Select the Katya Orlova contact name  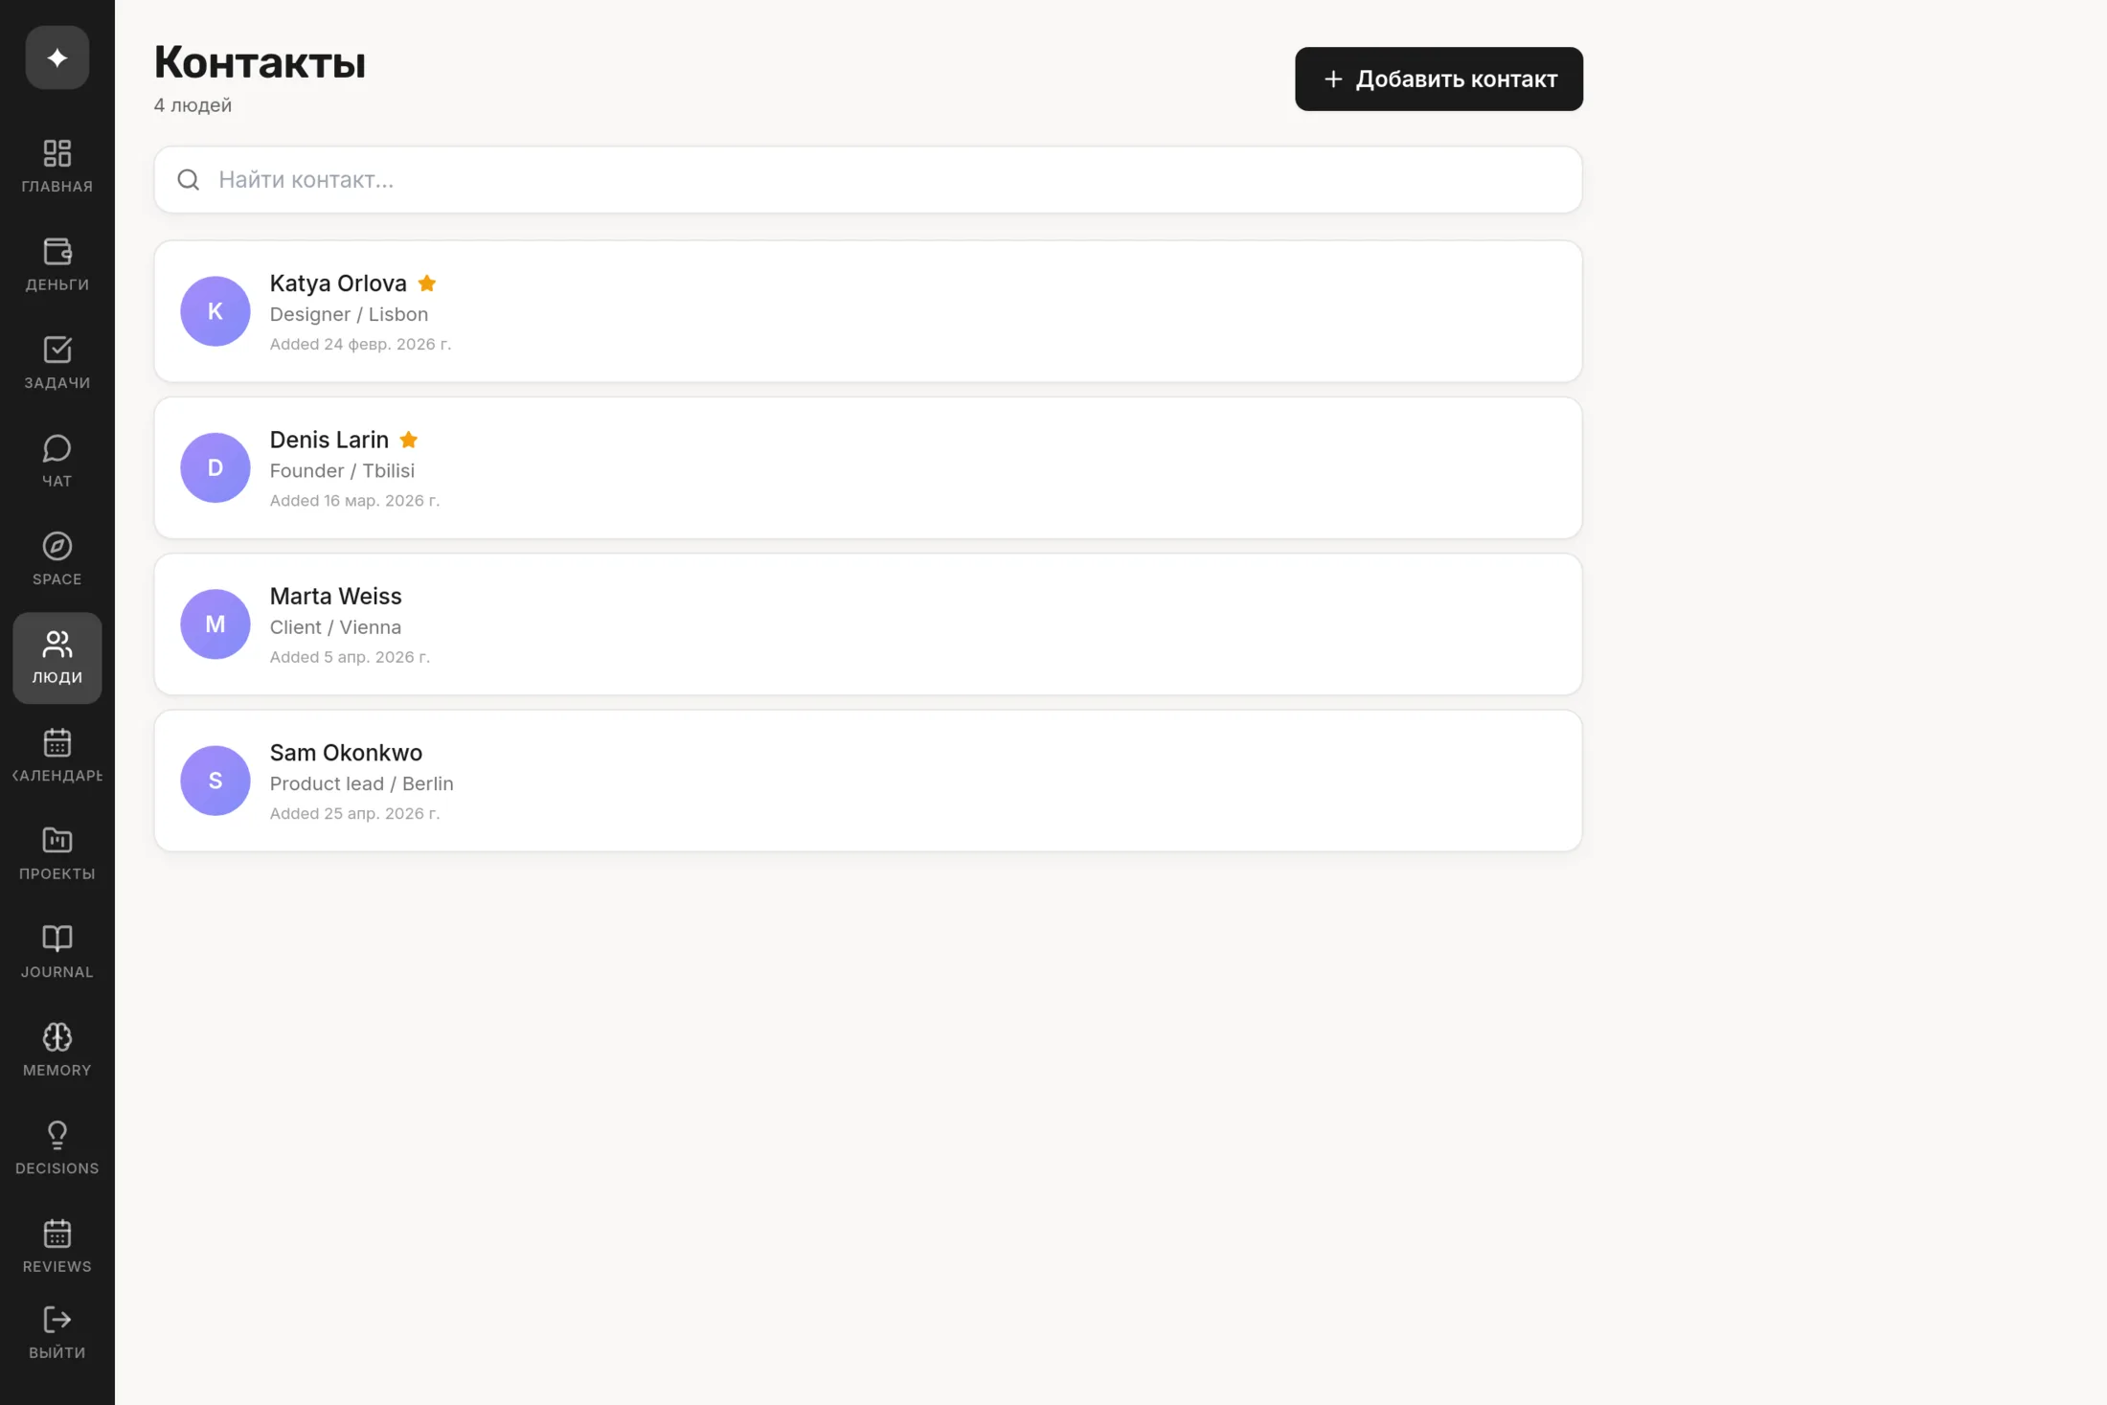coord(338,283)
